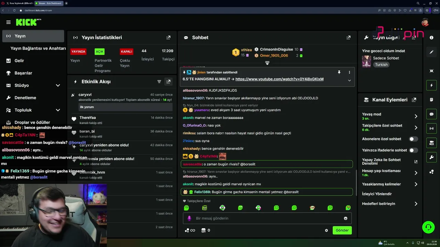This screenshot has height=247, width=440.
Task: Open the pinned YouTube link
Action: tap(279, 79)
